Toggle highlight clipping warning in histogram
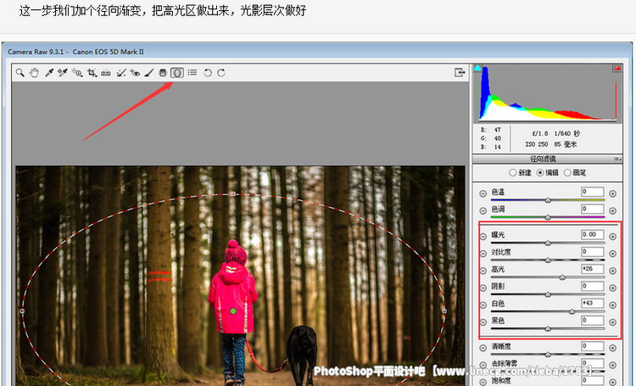Image resolution: width=636 pixels, height=386 pixels. click(617, 69)
